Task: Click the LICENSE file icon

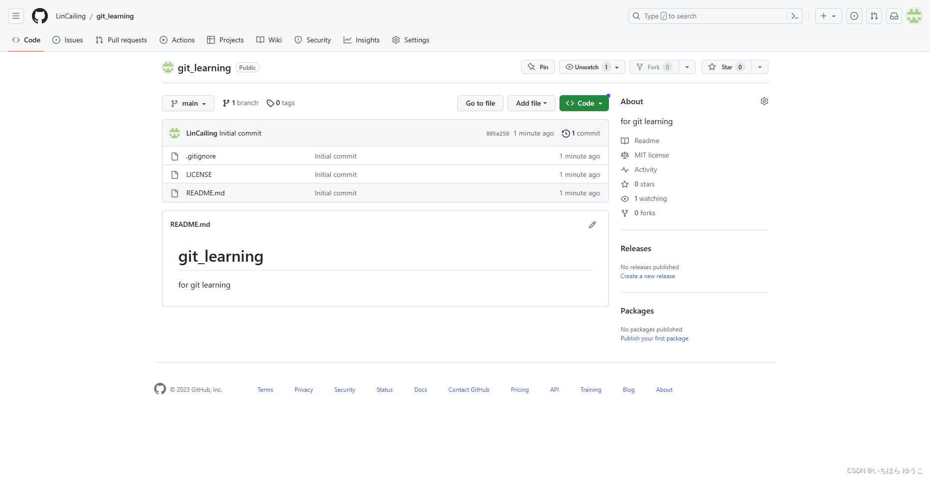Action: click(x=175, y=175)
